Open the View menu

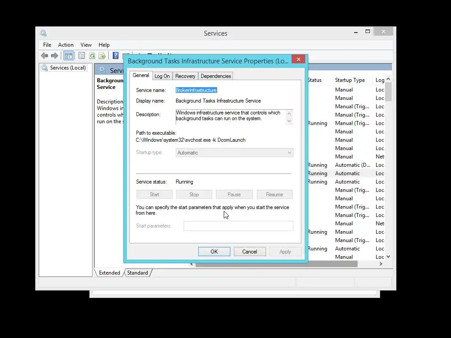click(86, 45)
